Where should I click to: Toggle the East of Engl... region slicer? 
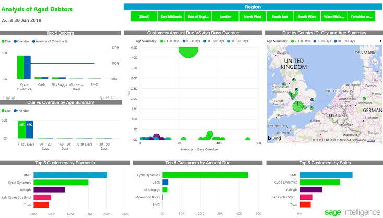click(198, 17)
